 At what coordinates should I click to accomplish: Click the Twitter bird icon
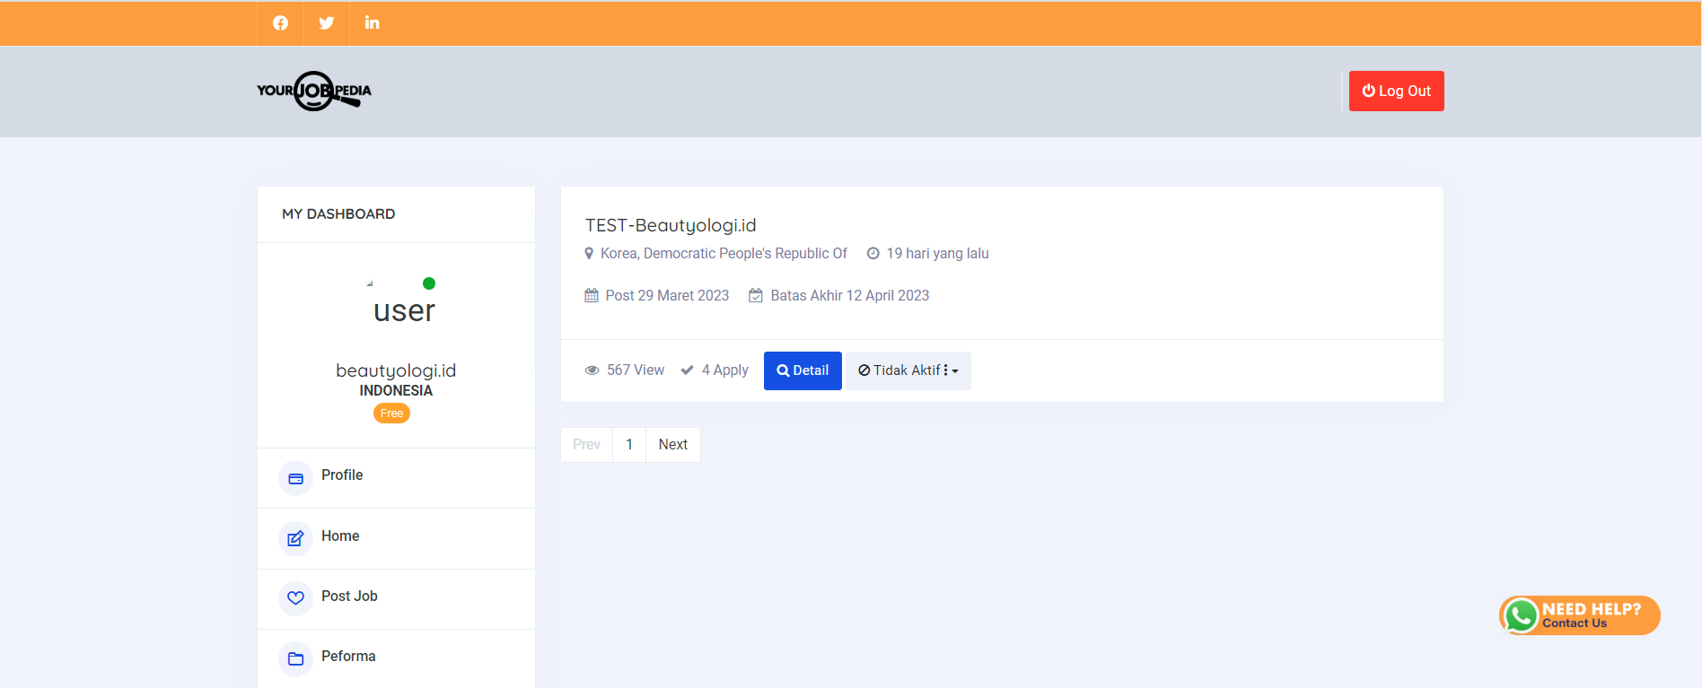point(327,23)
